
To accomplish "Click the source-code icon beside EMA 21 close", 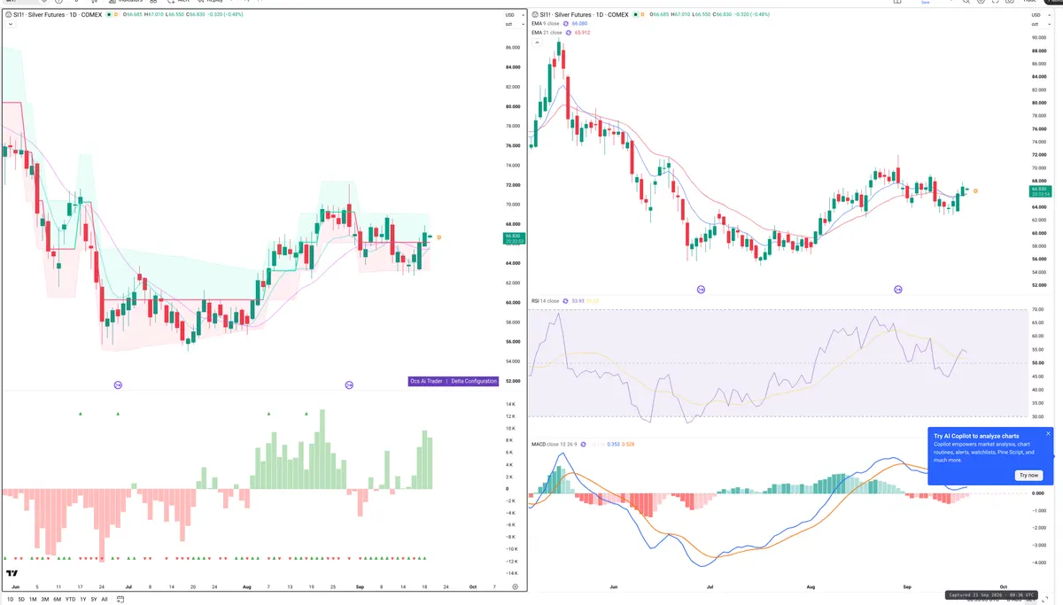I will click(x=570, y=32).
